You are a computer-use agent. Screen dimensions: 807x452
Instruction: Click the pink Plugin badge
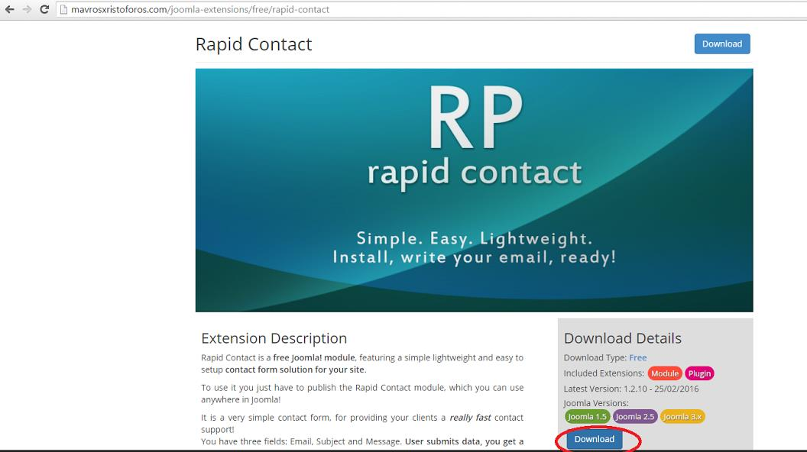699,373
